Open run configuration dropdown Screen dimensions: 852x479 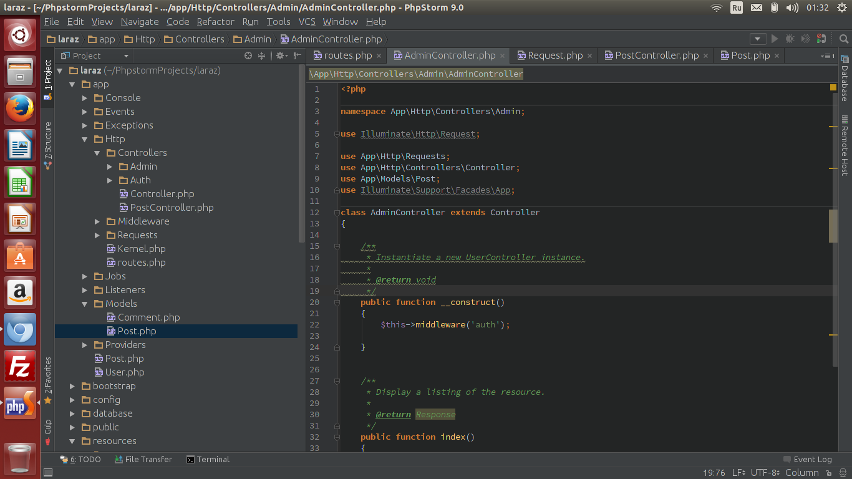point(758,39)
